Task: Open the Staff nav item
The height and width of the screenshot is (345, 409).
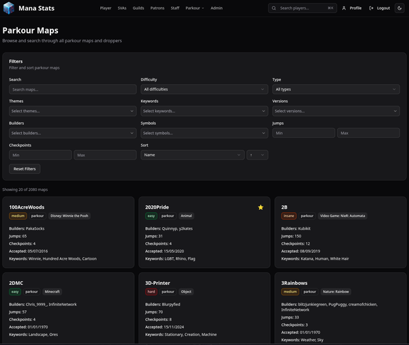Action: [x=175, y=8]
